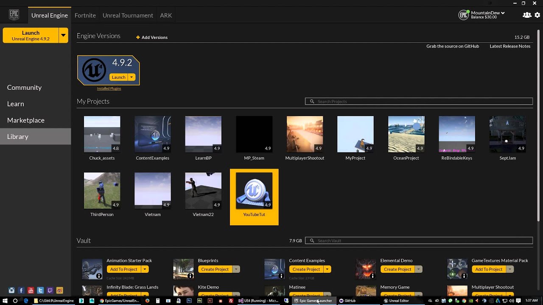Show info for Content Examples vault item
The image size is (543, 305).
281,276
